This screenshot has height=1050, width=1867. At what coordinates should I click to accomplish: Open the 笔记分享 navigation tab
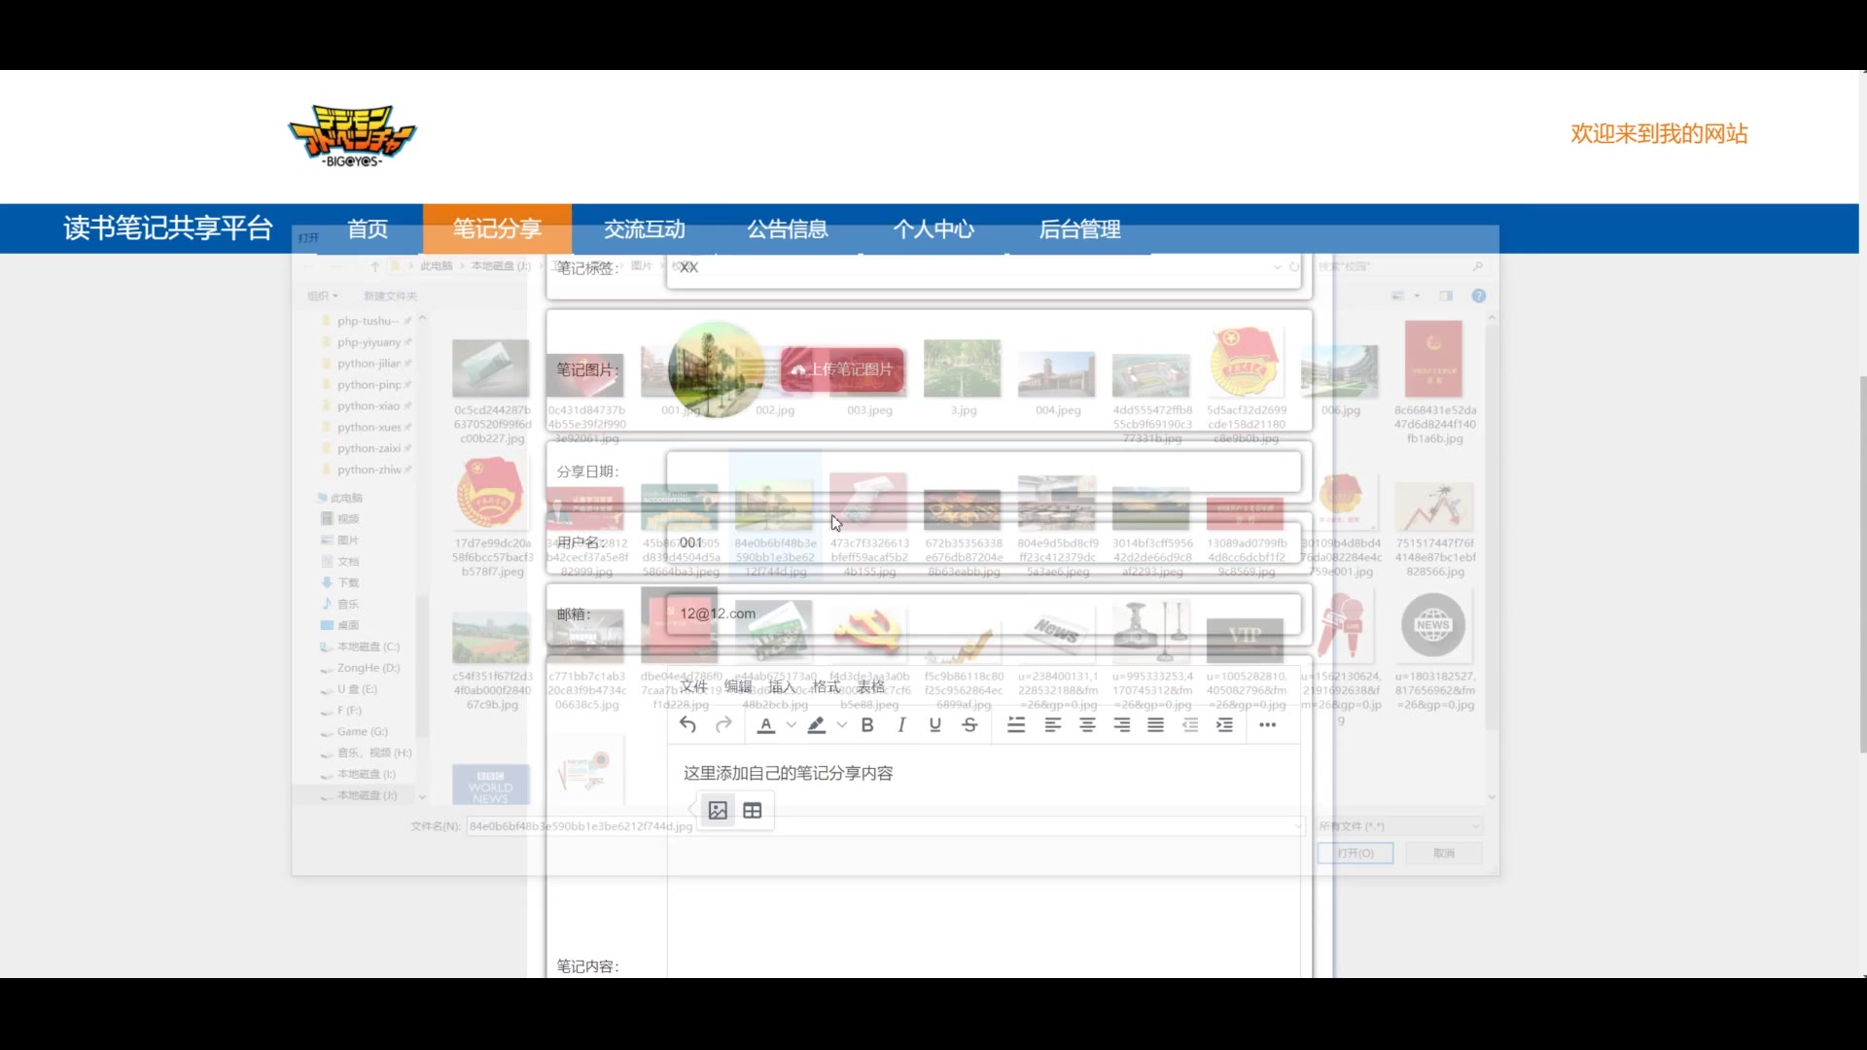(x=497, y=229)
